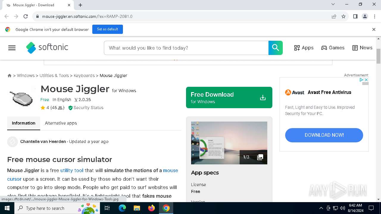Reload the page
Viewport: 381px width, 214px height.
click(x=26, y=16)
